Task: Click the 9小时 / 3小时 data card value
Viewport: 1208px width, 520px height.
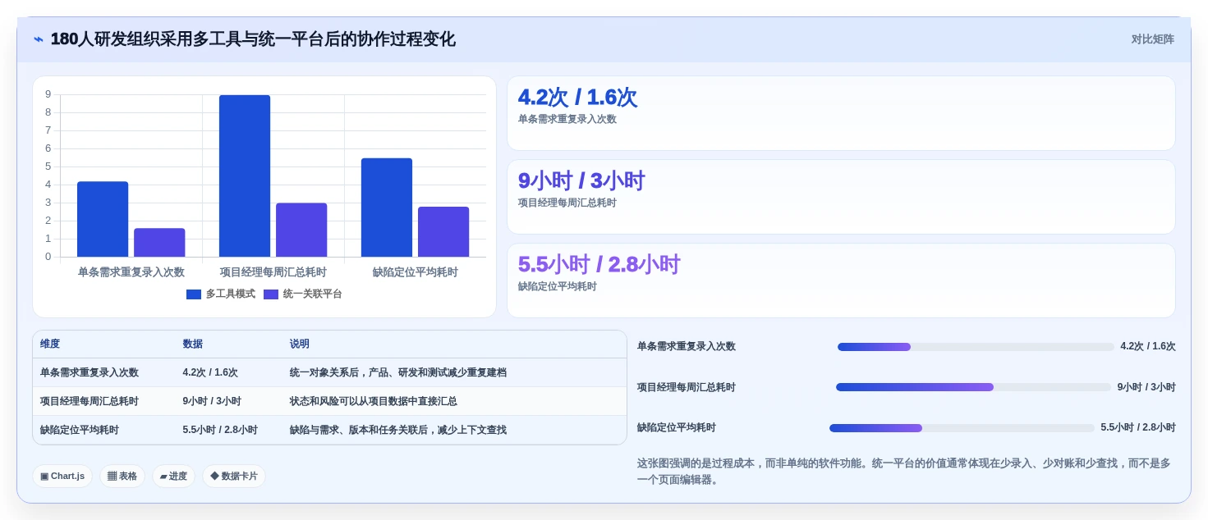Action: click(581, 180)
